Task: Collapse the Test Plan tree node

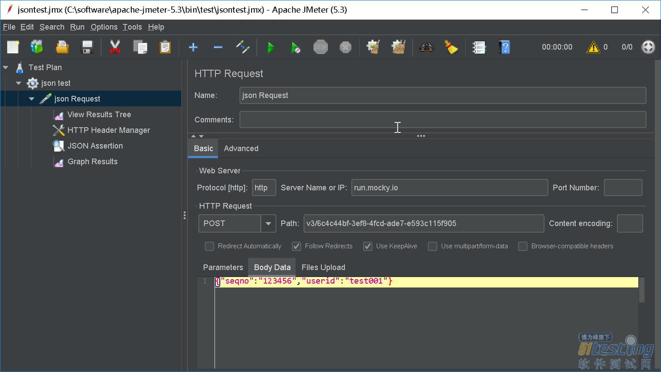Action: 6,67
